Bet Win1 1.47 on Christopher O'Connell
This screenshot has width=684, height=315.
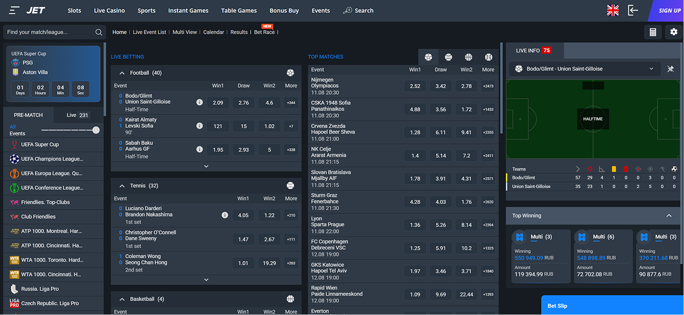coord(244,239)
